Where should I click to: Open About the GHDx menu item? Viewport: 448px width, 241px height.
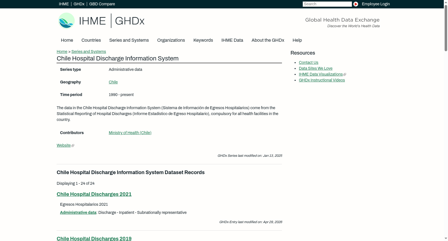click(268, 40)
